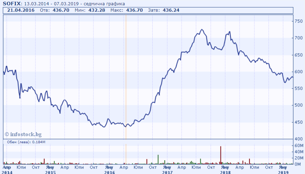Viewport: 305px width, 174px height.
Task: Click the 450 price axis label
Action: [299, 122]
